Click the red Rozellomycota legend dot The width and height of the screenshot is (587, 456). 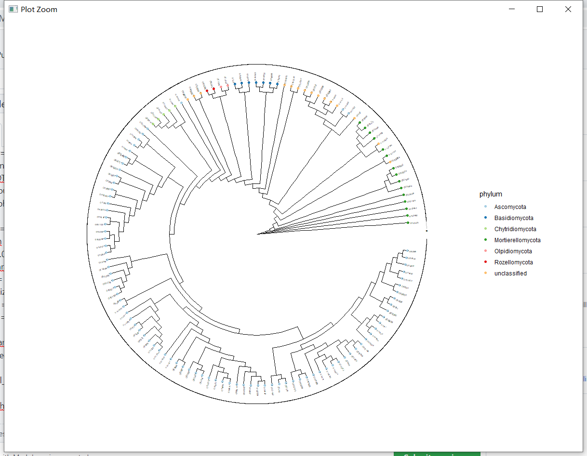pos(486,262)
